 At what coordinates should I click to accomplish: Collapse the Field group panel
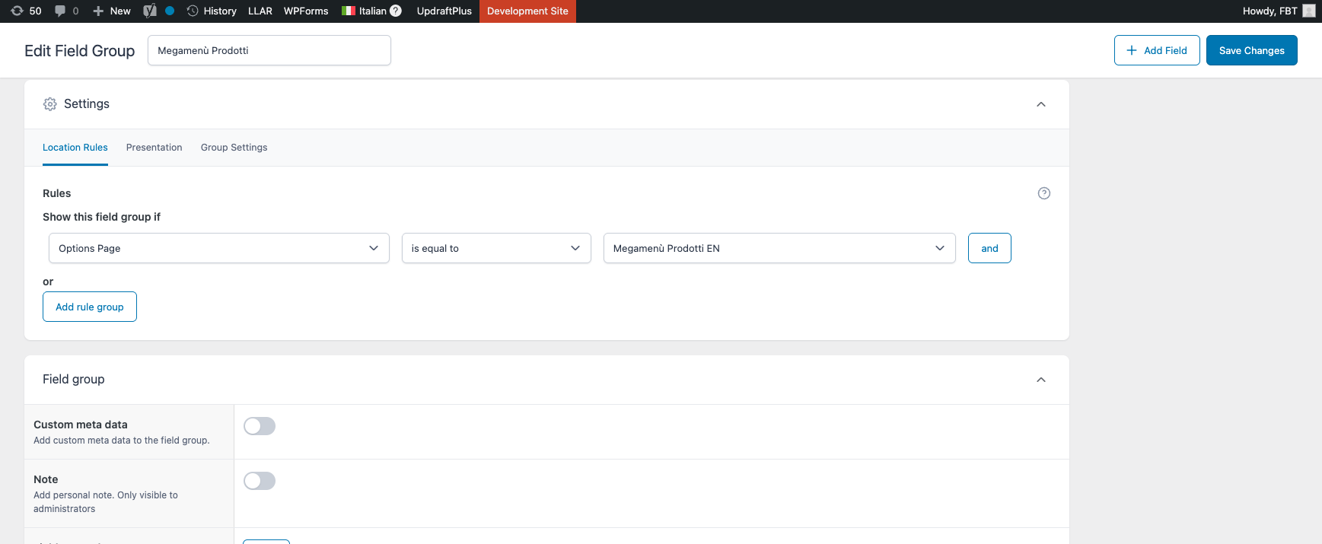(1040, 380)
